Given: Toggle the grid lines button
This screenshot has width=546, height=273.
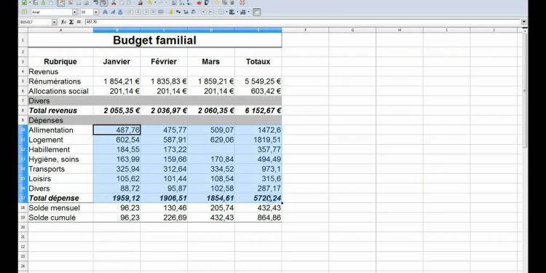Looking at the screenshot, I should click(257, 12).
